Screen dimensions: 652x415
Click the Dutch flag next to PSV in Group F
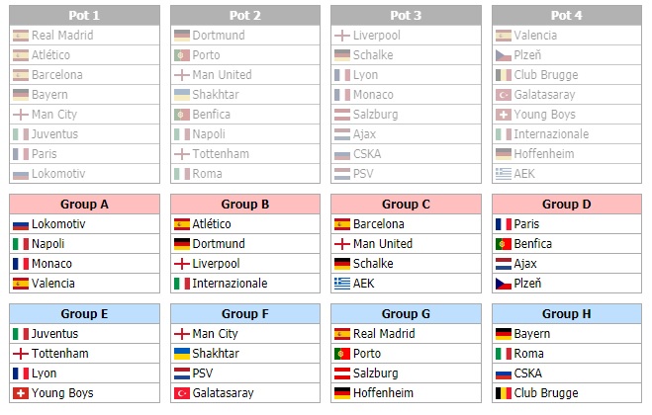(x=182, y=373)
